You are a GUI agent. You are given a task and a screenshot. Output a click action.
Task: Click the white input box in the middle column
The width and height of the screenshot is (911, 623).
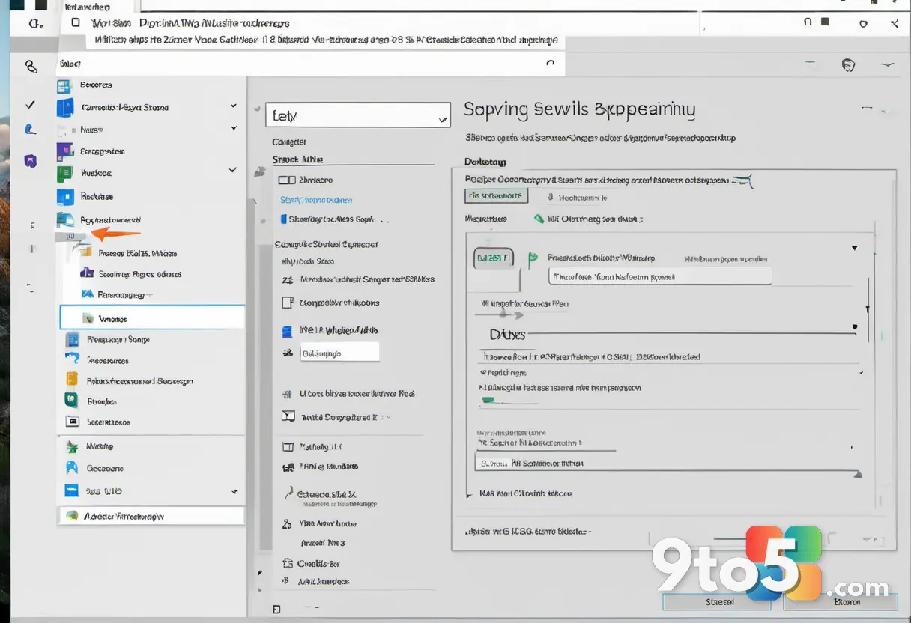coord(340,353)
